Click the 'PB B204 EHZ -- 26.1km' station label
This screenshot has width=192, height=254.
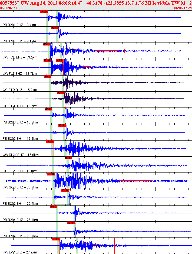click(20, 220)
